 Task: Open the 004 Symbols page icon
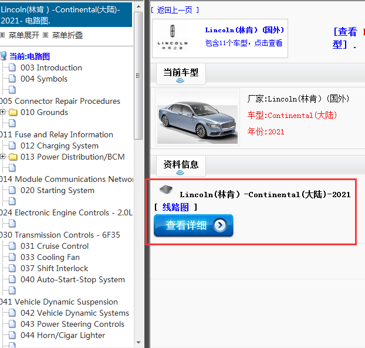click(12, 79)
